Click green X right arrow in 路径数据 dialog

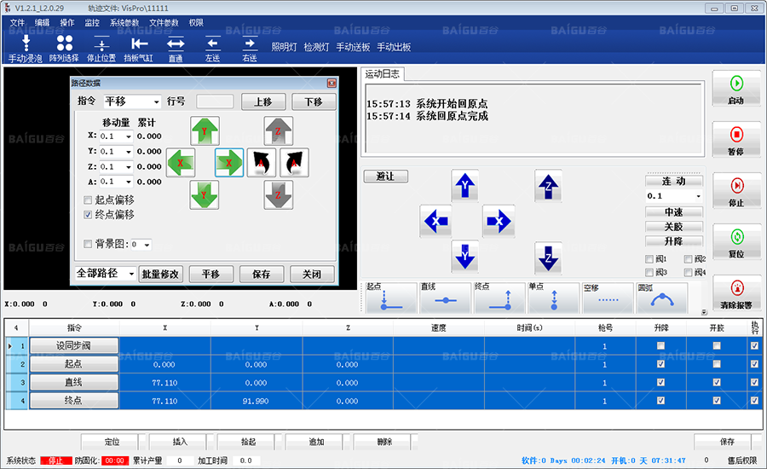click(x=229, y=163)
